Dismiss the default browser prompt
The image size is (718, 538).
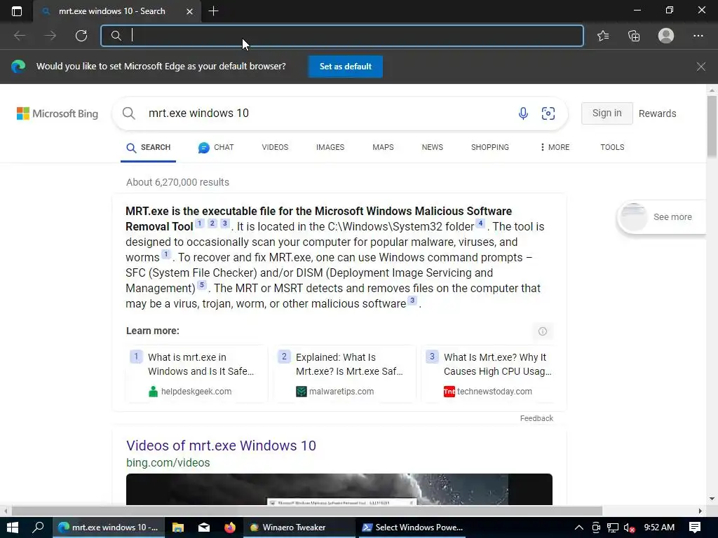pos(700,67)
